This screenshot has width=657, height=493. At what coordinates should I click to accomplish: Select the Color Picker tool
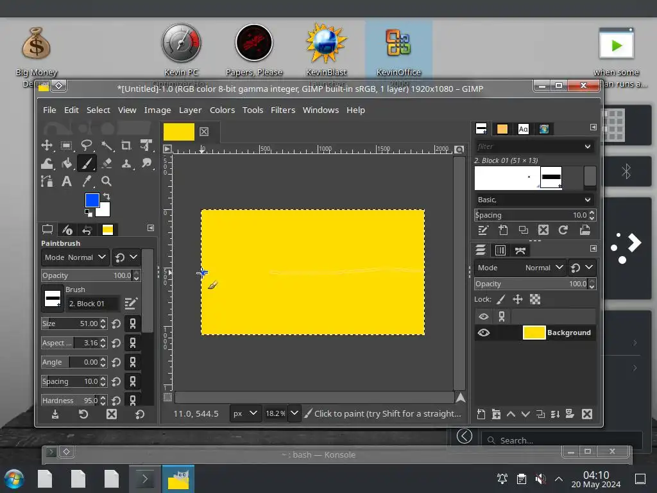tap(87, 181)
